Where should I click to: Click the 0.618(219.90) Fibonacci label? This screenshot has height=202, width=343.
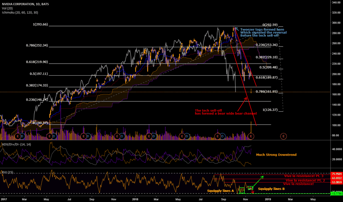click(x=37, y=62)
